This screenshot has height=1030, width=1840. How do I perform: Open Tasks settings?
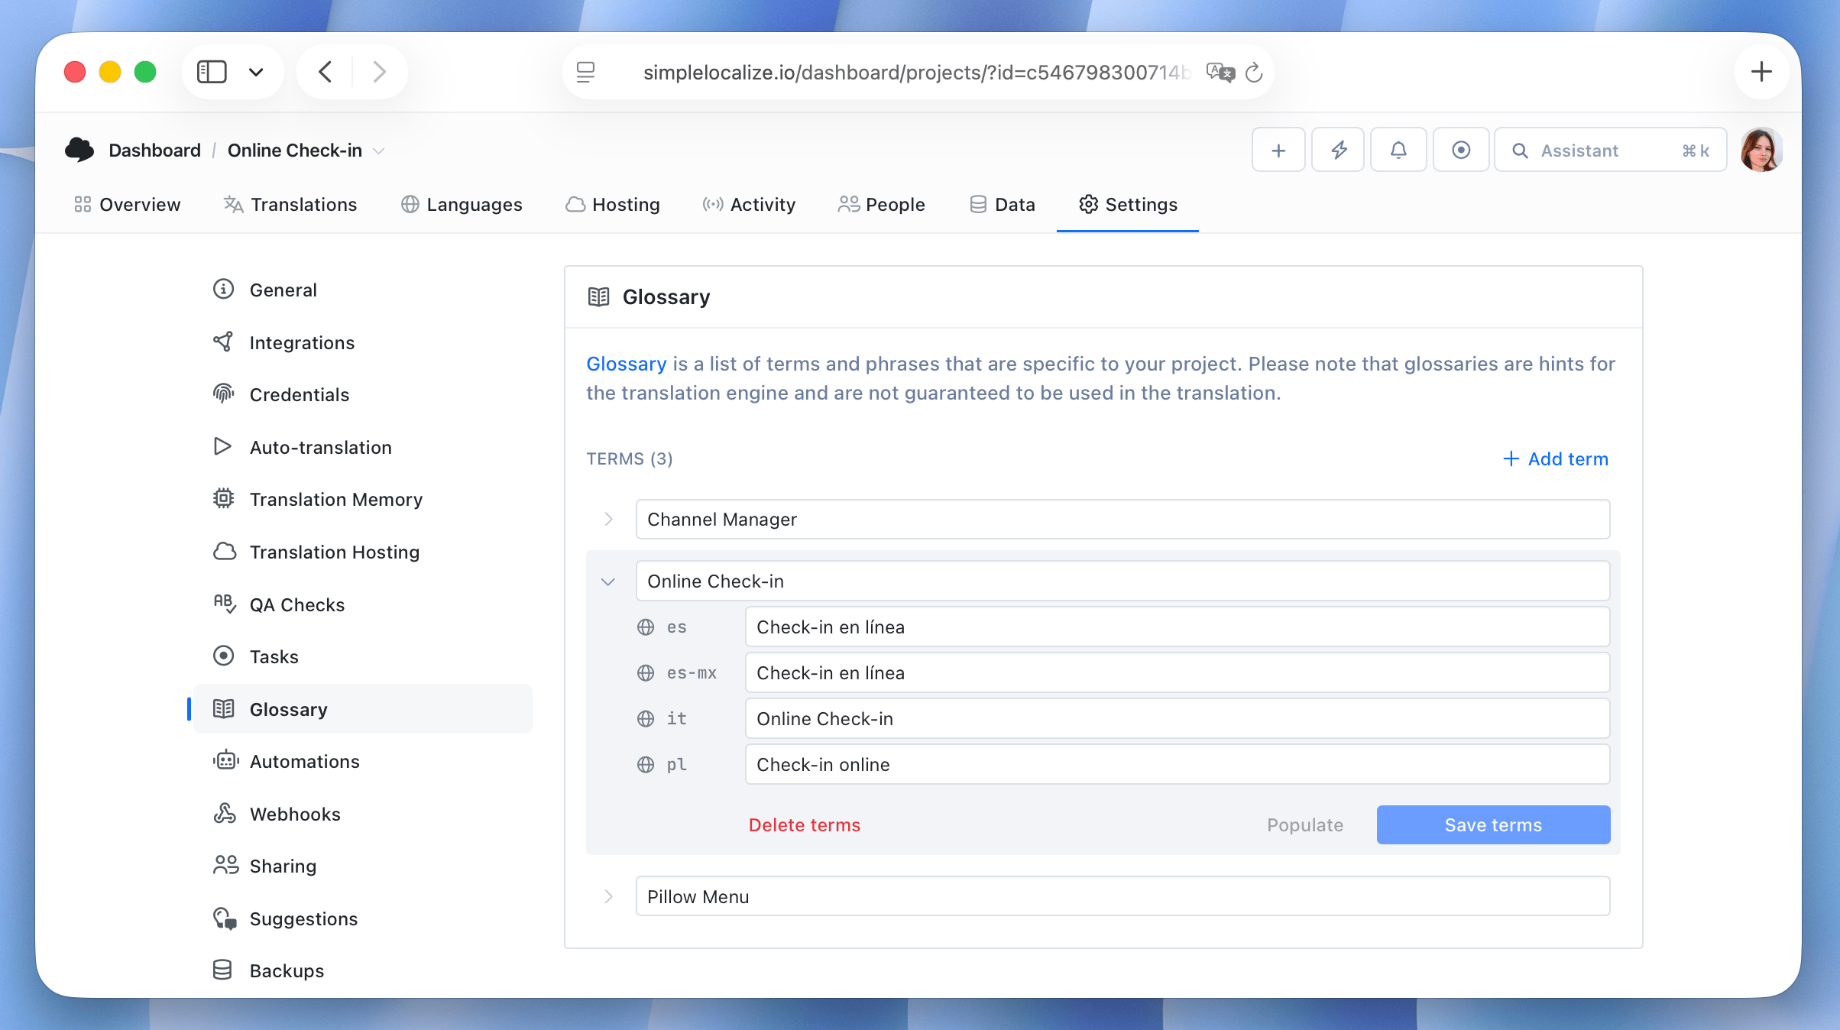[x=363, y=656]
